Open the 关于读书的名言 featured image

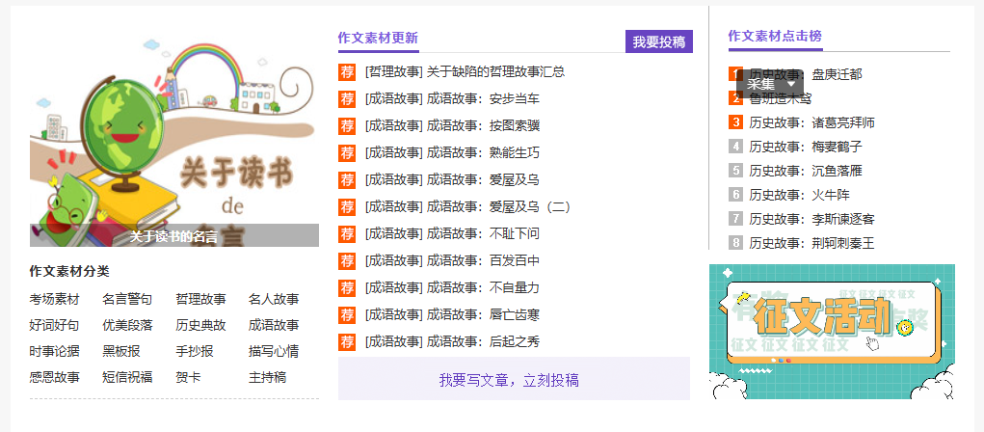tap(173, 138)
